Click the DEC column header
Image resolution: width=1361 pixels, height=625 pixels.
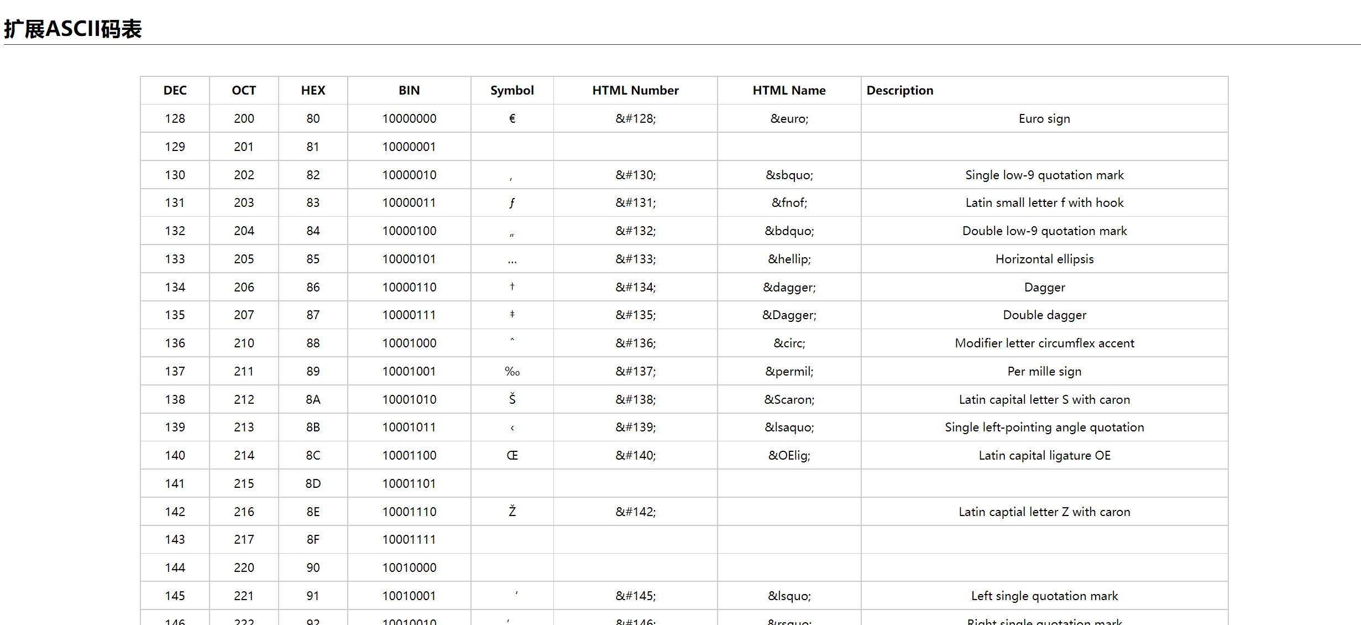point(175,90)
